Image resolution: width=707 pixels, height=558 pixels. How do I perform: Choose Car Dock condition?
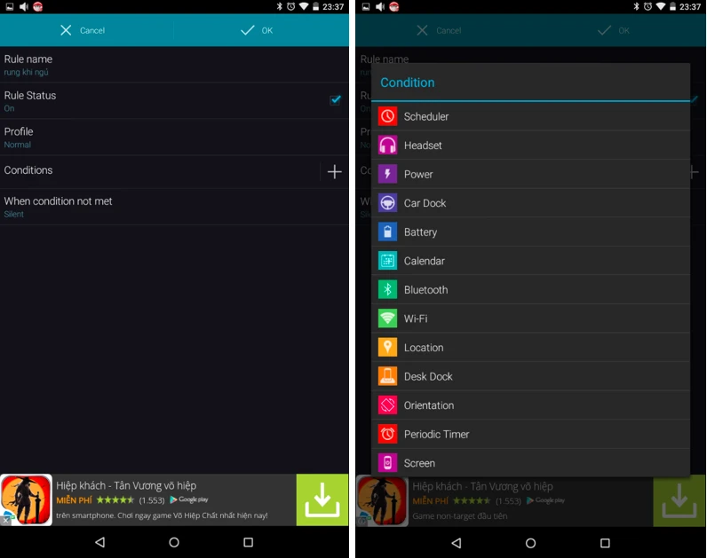(531, 202)
